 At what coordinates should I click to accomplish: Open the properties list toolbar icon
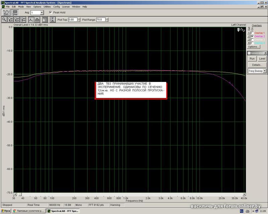pyautogui.click(x=44, y=20)
